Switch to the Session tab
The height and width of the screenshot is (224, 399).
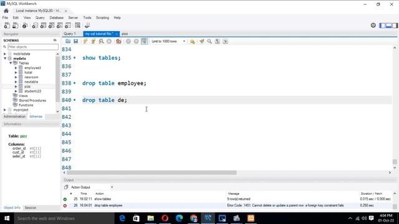(31, 207)
